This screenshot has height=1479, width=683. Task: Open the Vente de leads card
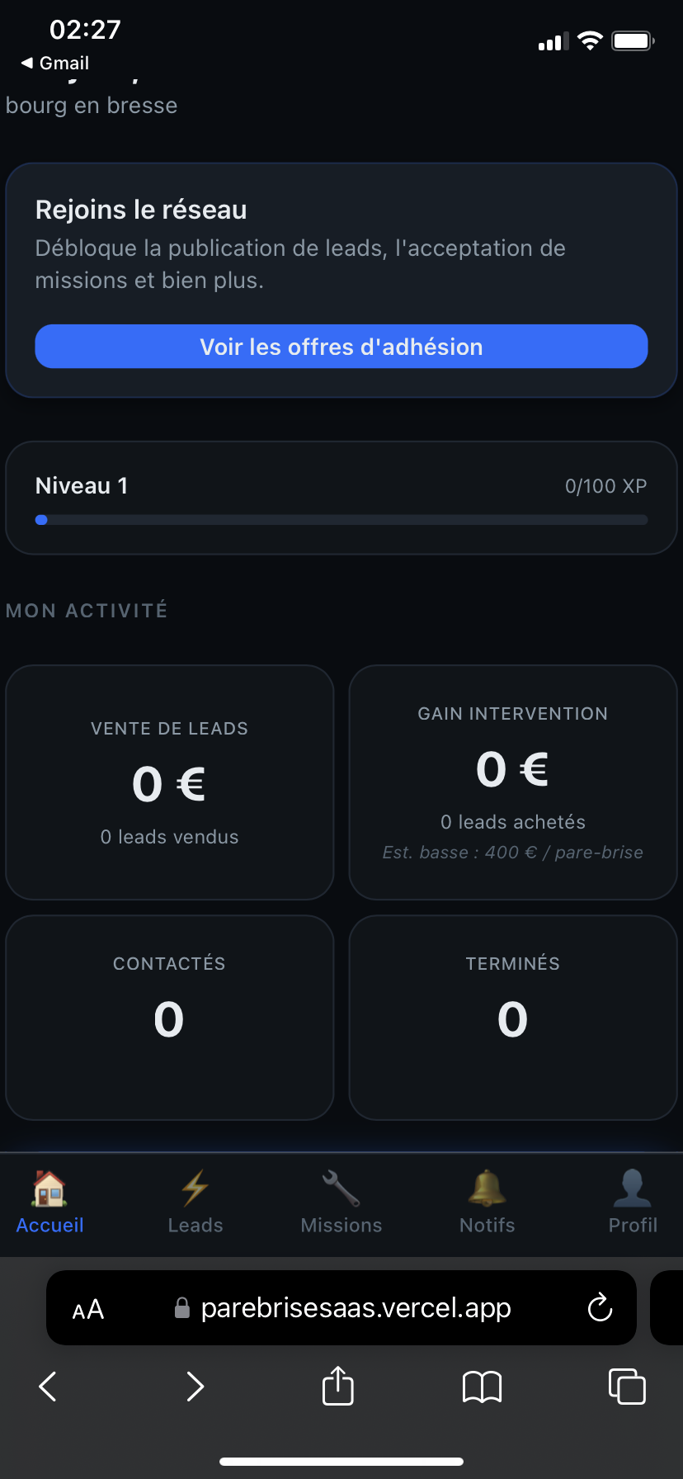pyautogui.click(x=170, y=782)
